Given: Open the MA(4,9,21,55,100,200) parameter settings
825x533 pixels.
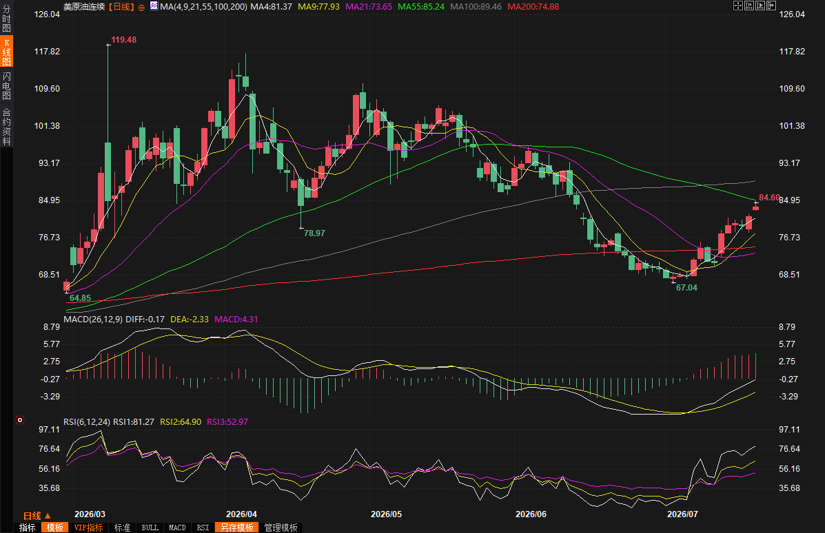Looking at the screenshot, I should pos(203,7).
